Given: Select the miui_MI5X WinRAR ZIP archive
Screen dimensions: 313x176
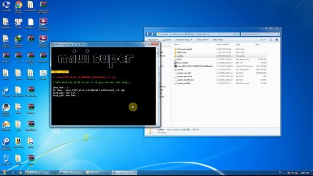Looking at the screenshot, I should (195, 66).
